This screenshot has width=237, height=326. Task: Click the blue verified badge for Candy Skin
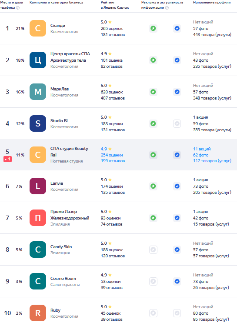[177, 249]
